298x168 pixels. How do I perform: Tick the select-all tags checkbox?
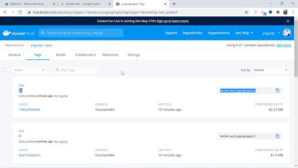pos(5,70)
